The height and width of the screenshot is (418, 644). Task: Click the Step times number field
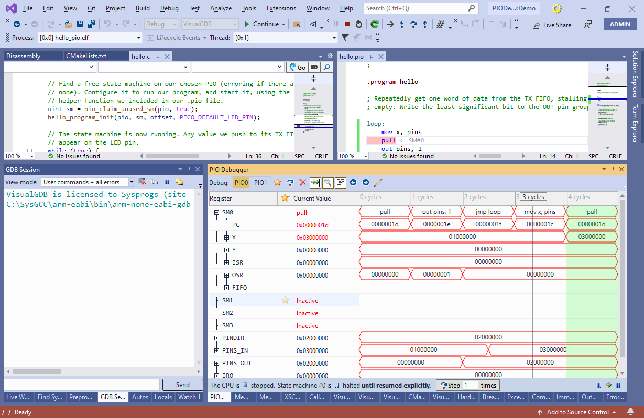coord(470,385)
